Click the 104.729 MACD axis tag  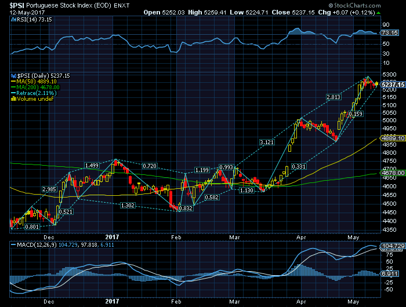(x=393, y=246)
